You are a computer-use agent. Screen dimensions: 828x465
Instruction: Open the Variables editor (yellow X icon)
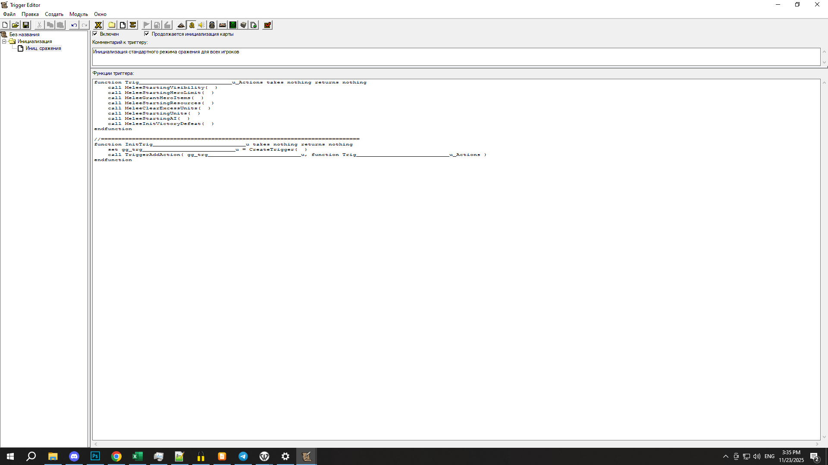98,25
